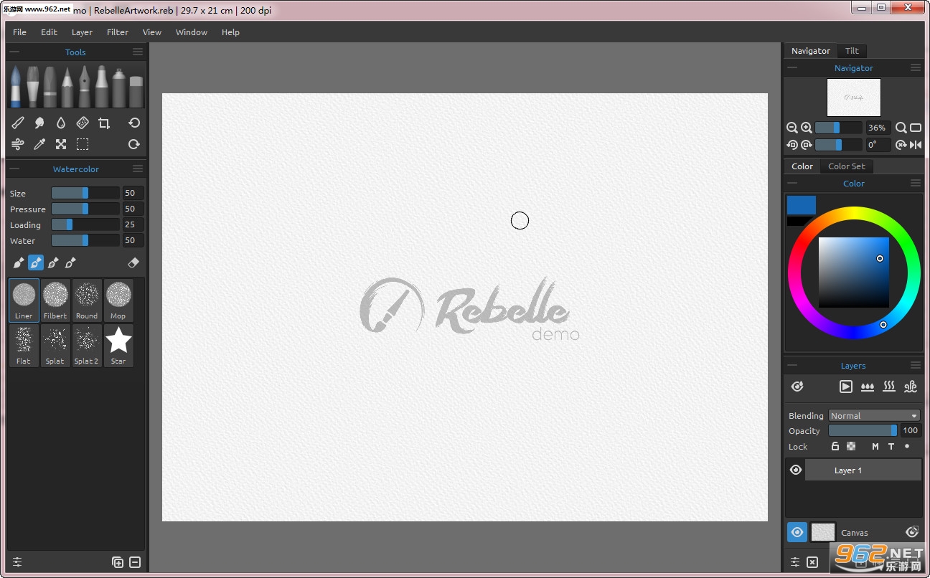
Task: Enable Paint & Mix brush mode
Action: click(36, 262)
